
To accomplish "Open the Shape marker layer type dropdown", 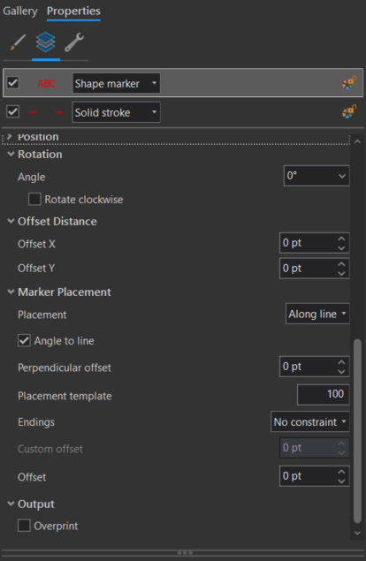I will tap(116, 83).
